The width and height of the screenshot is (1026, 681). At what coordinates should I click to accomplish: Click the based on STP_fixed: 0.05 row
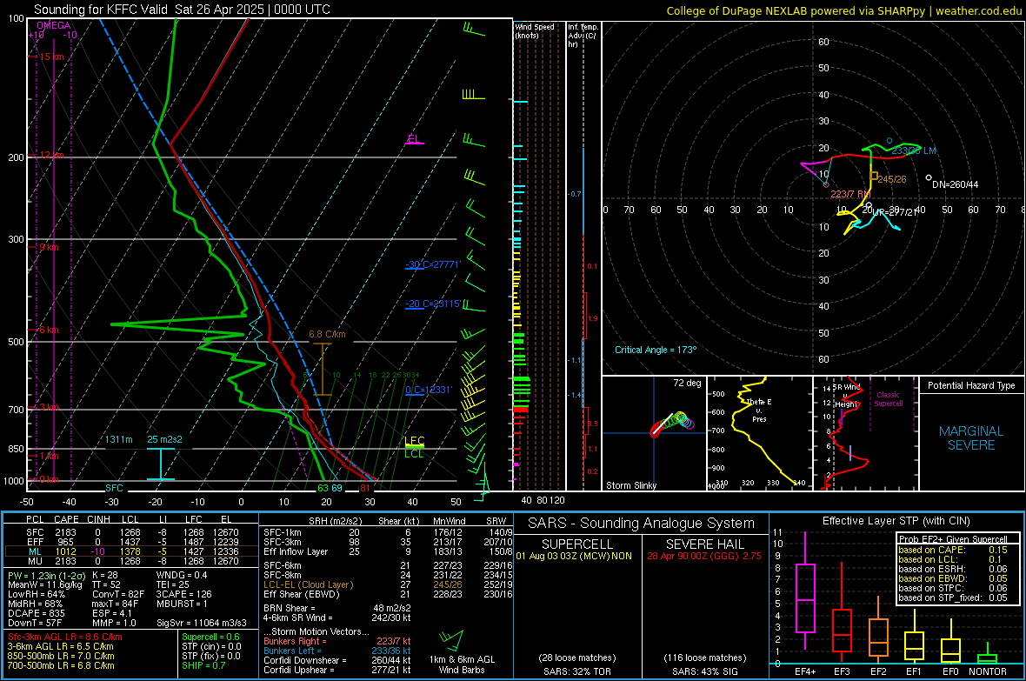(x=953, y=598)
